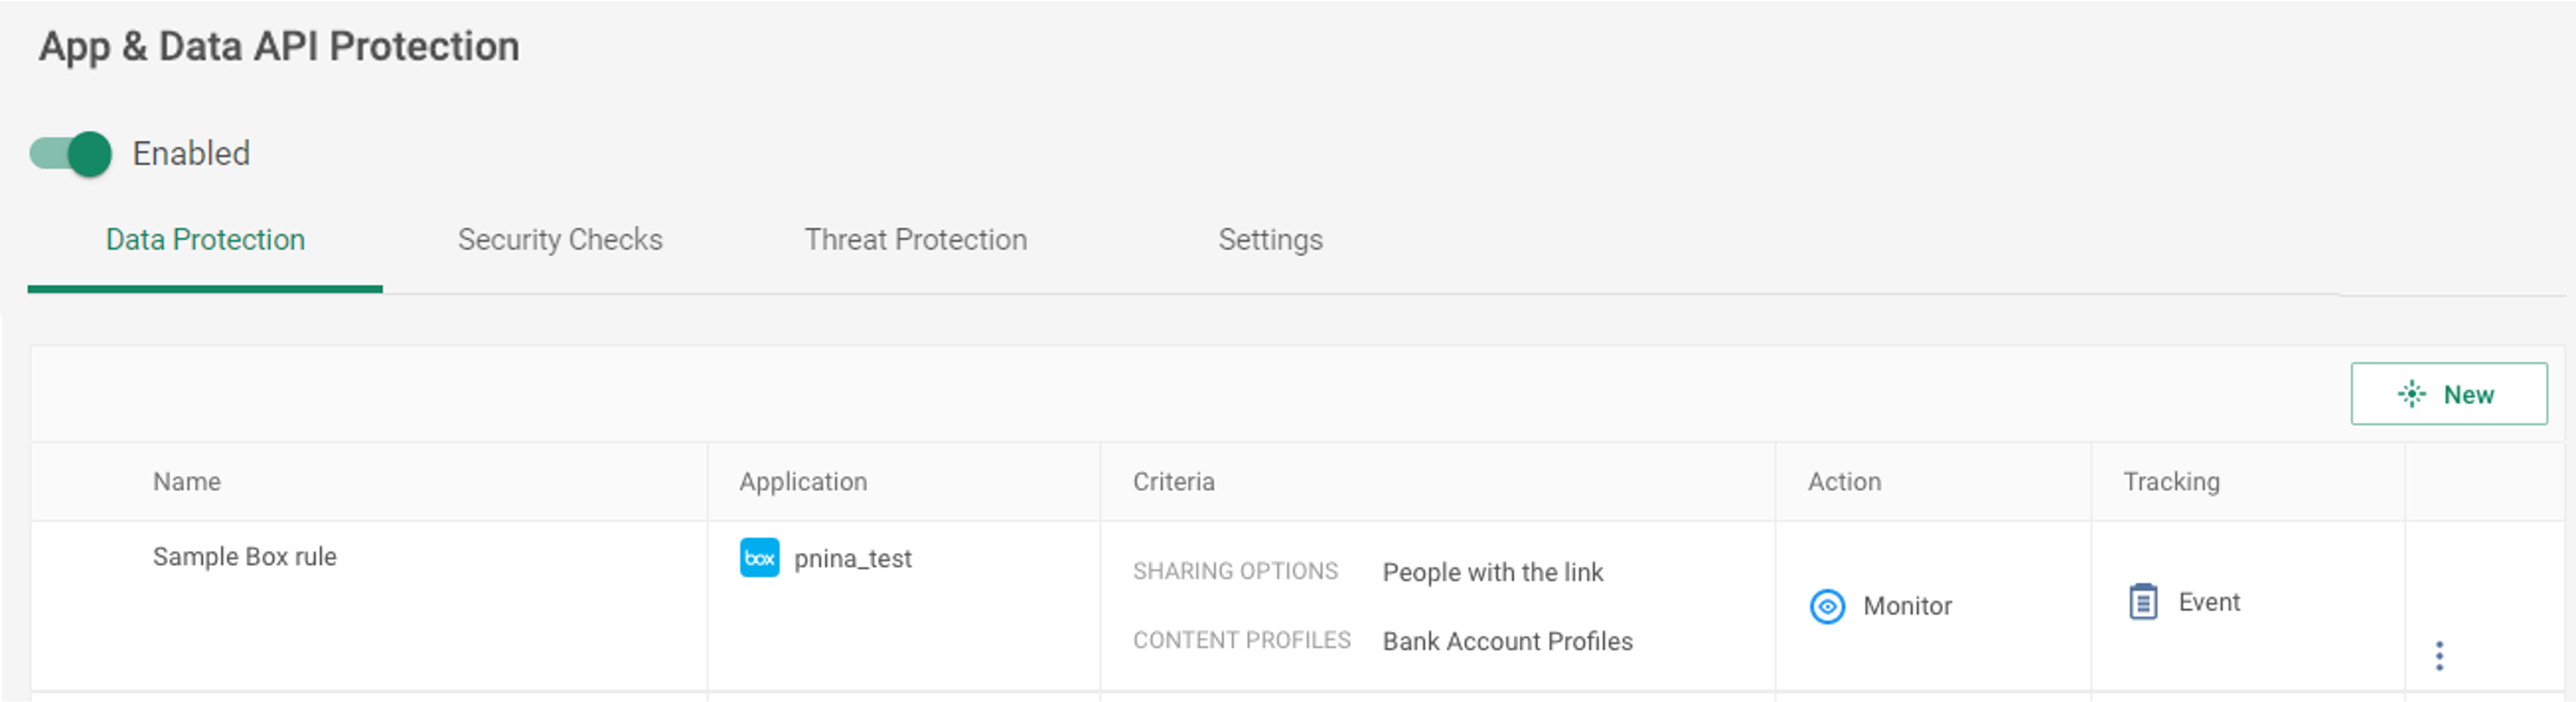2576x702 pixels.
Task: Select the Data Protection tab
Action: pyautogui.click(x=205, y=240)
